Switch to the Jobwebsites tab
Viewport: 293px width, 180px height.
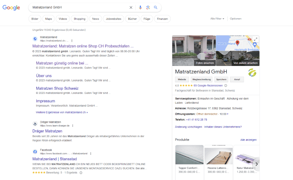(113, 19)
